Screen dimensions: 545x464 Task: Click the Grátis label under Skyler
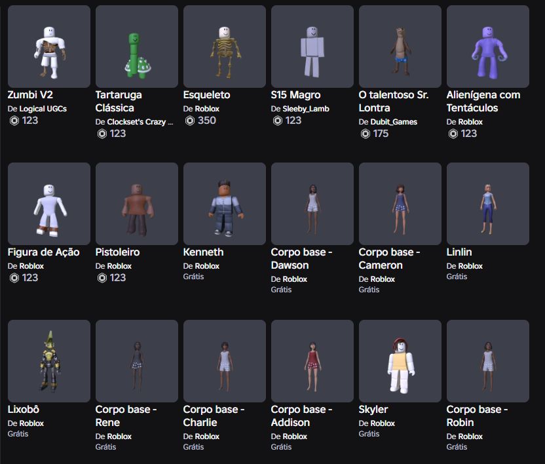369,434
